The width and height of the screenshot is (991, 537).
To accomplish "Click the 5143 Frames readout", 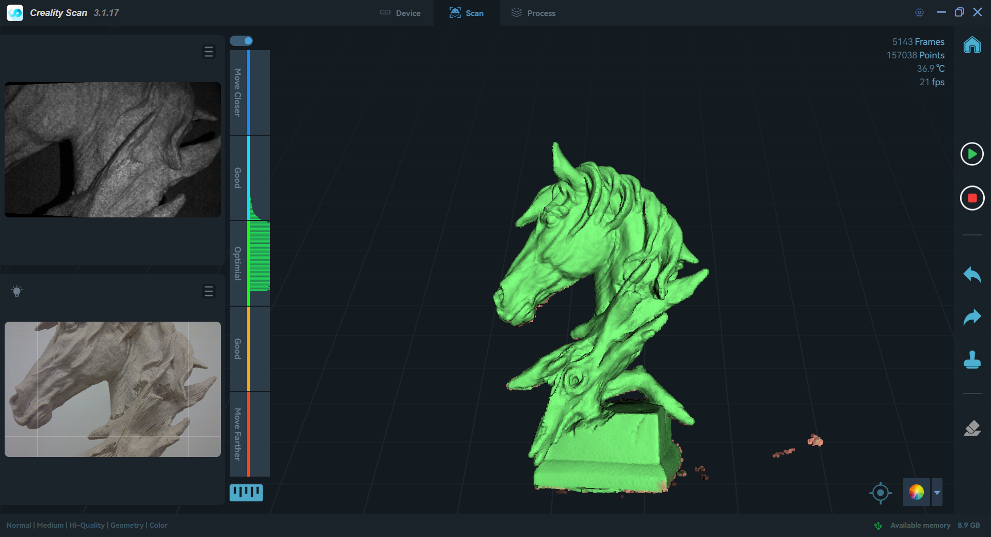I will pyautogui.click(x=918, y=42).
